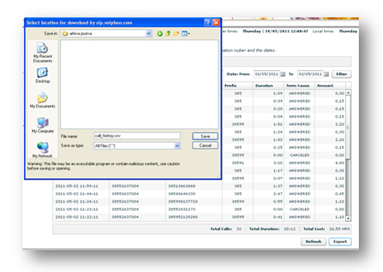Select My Computer in places bar
Viewport: 383px width, 272px height.
tap(42, 125)
